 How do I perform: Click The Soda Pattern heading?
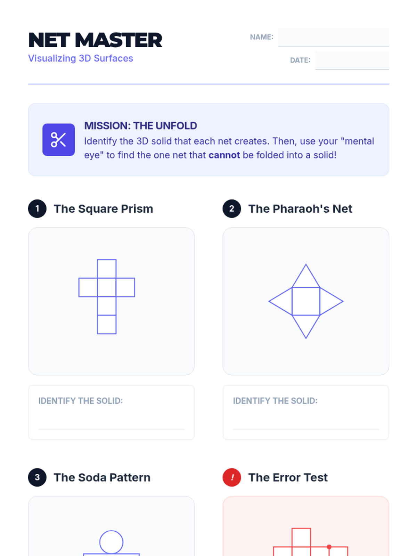[102, 477]
